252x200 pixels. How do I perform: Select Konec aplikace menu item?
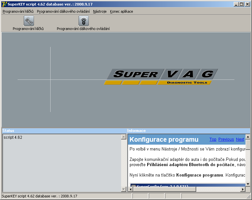121,11
